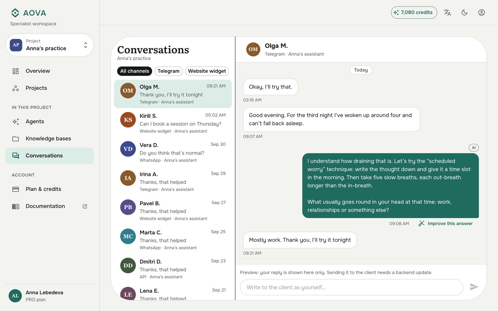Click the Overview grid icon
The height and width of the screenshot is (311, 498).
pos(16,71)
